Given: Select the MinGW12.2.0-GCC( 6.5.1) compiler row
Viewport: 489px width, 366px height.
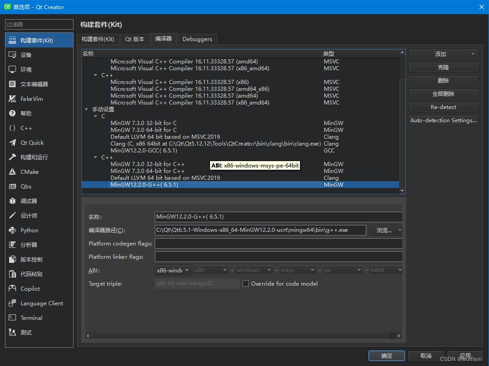Looking at the screenshot, I should click(x=240, y=150).
